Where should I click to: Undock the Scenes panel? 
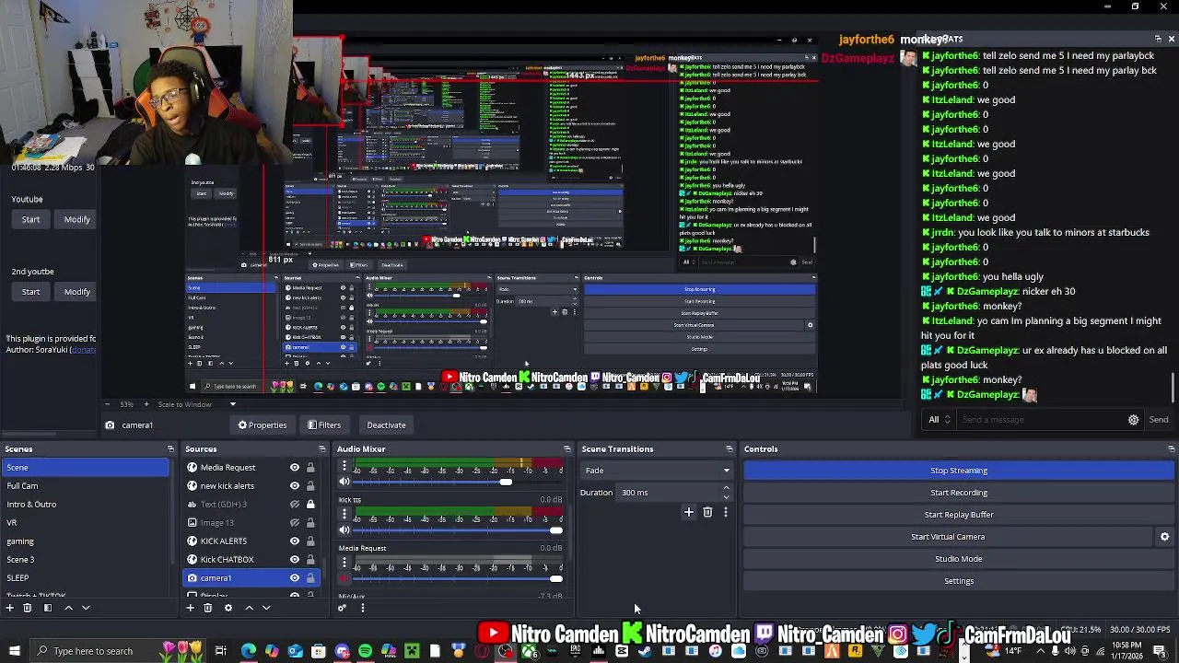tap(170, 449)
